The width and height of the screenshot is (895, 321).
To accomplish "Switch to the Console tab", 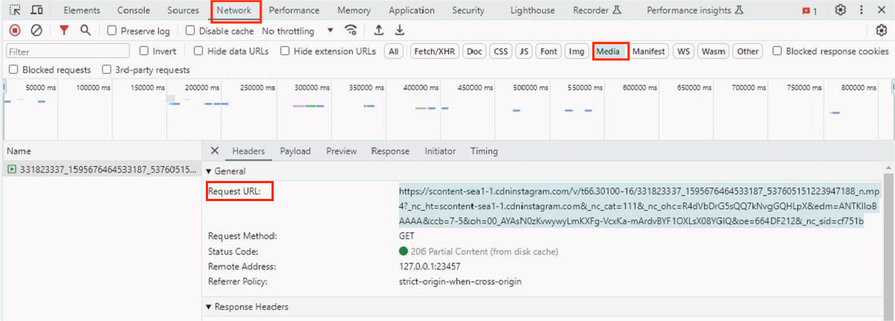I will coord(134,10).
